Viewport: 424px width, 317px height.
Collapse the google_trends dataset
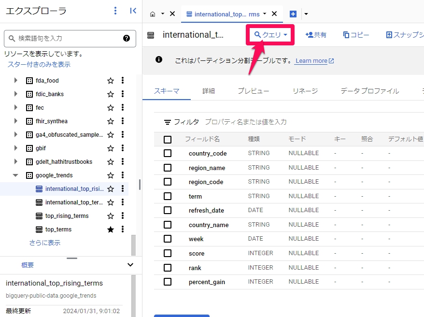click(x=15, y=175)
